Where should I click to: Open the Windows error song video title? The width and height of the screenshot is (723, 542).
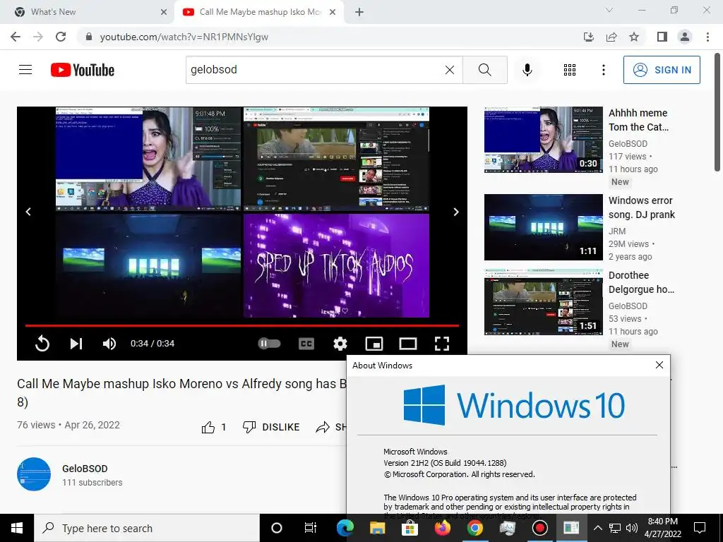[x=641, y=207]
